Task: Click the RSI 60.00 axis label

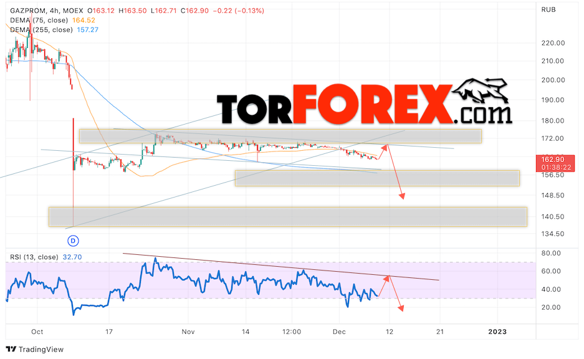Action: 551,272
